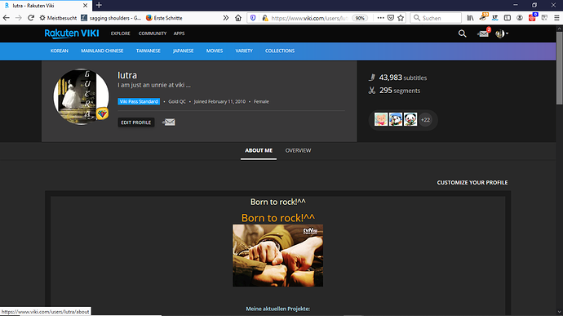This screenshot has width=563, height=316.
Task: Click lutra's profile picture
Action: [x=81, y=96]
